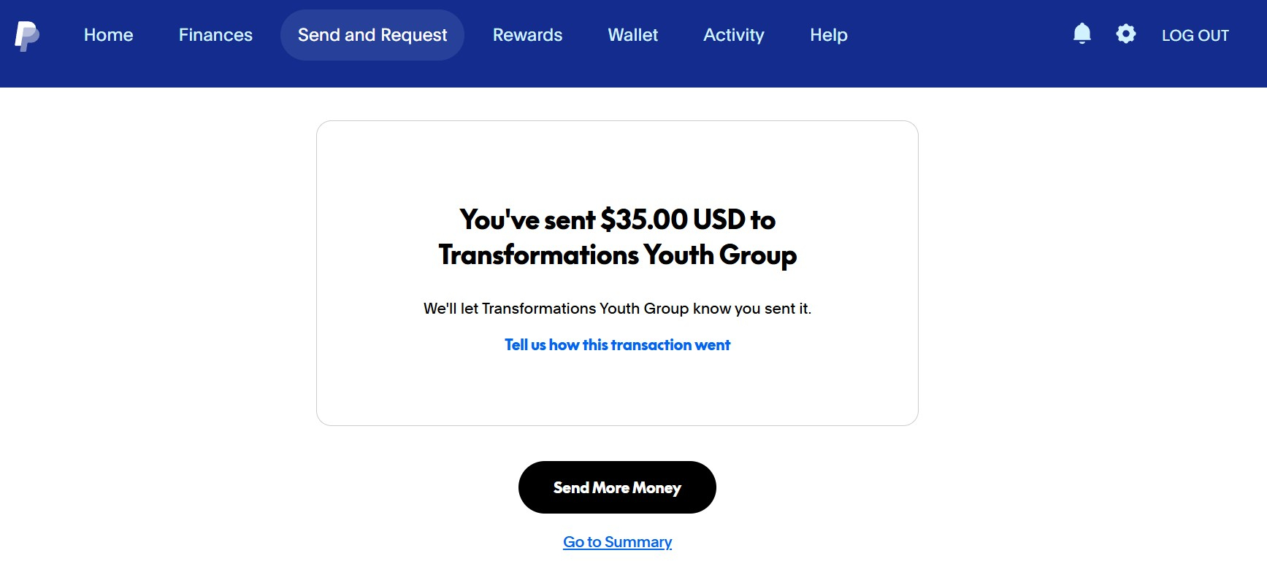Viewport: 1267px width, 561px height.
Task: Open the notifications bell
Action: tap(1082, 34)
